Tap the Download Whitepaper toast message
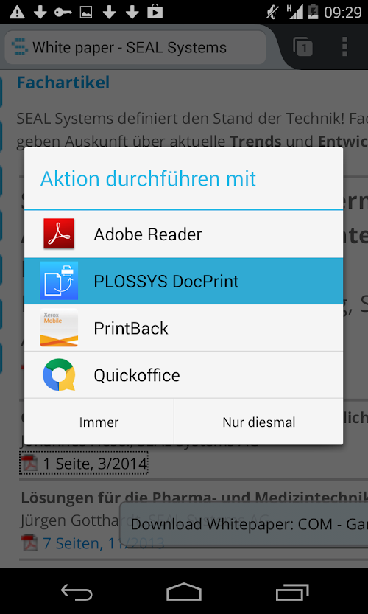 [x=244, y=525]
